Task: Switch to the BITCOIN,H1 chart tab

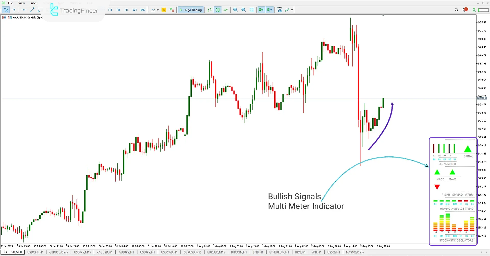Action: pyautogui.click(x=239, y=252)
